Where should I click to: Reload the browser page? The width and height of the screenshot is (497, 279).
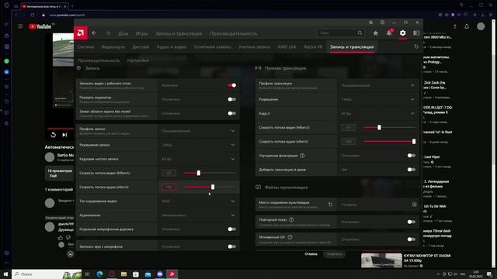33,15
